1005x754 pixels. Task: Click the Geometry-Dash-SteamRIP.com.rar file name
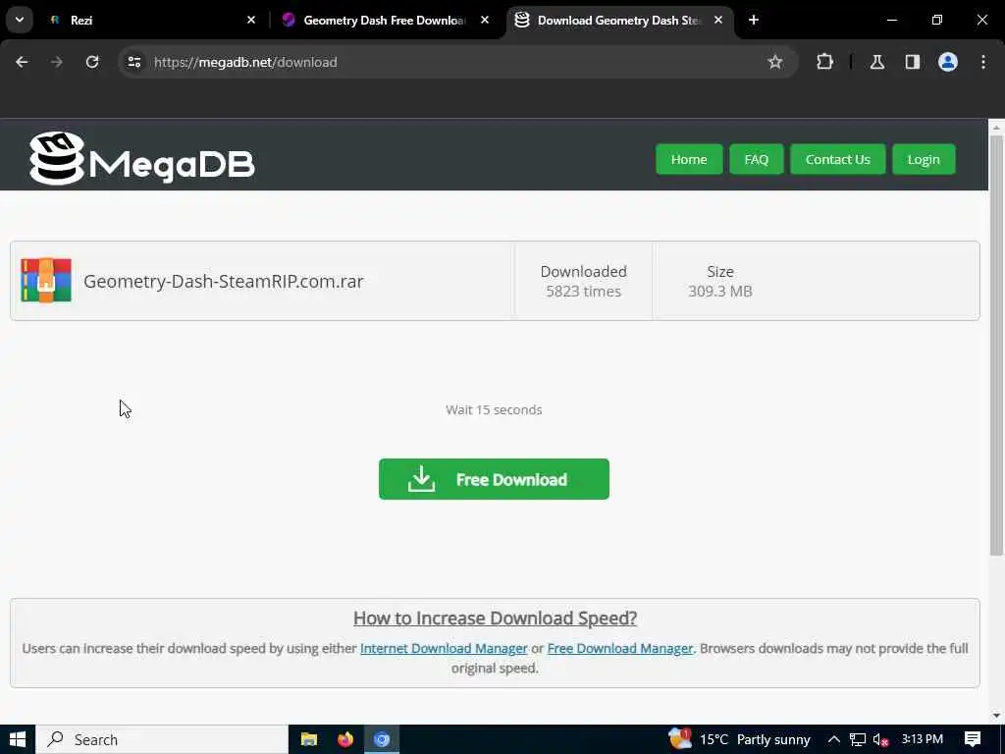click(x=223, y=281)
